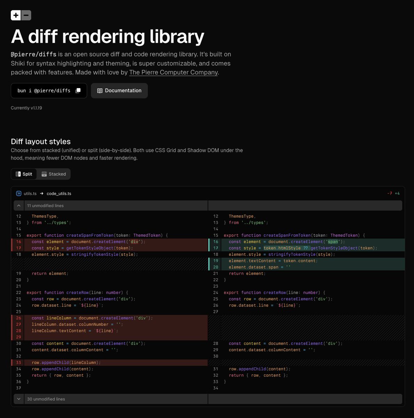Click the split-view icon inside the Split tab
This screenshot has height=418, width=414.
pos(19,174)
